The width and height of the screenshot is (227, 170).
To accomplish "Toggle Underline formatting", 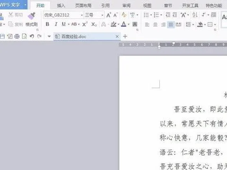I will pyautogui.click(x=64, y=24).
